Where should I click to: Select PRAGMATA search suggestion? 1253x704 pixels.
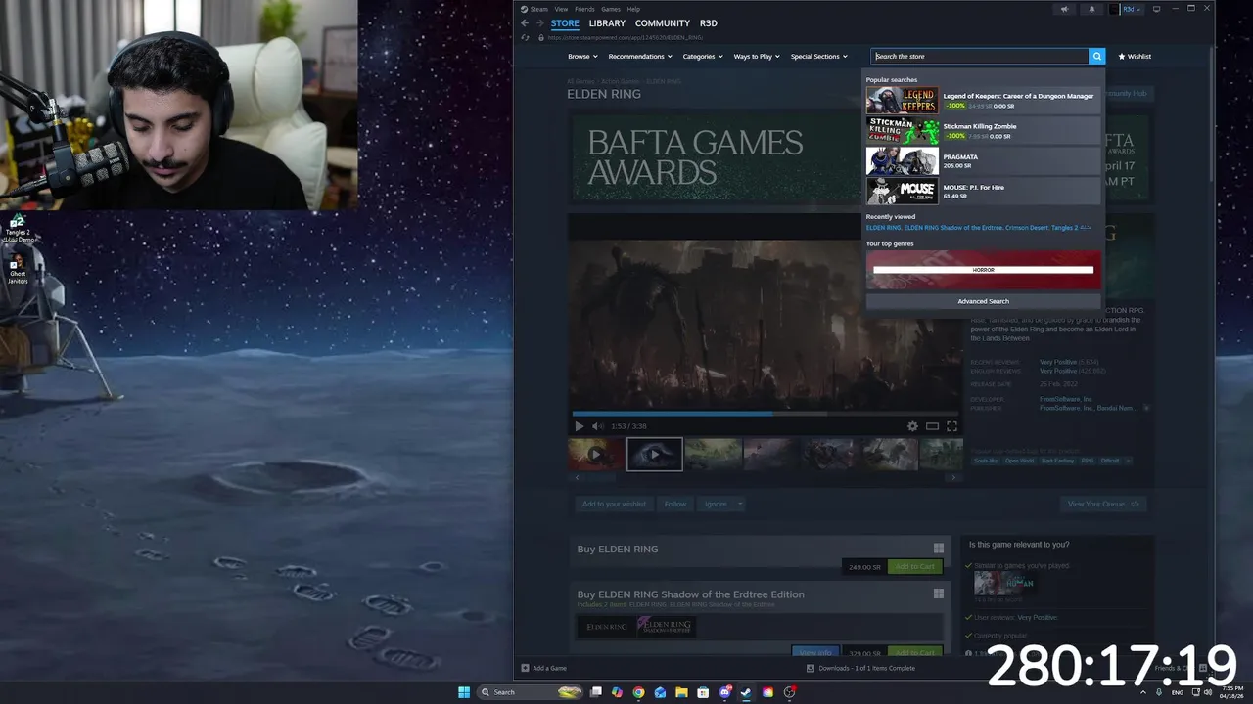coord(984,161)
